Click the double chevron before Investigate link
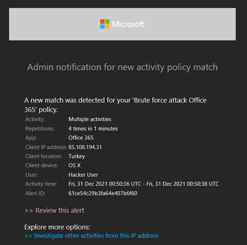The width and height of the screenshot is (247, 245). click(29, 236)
